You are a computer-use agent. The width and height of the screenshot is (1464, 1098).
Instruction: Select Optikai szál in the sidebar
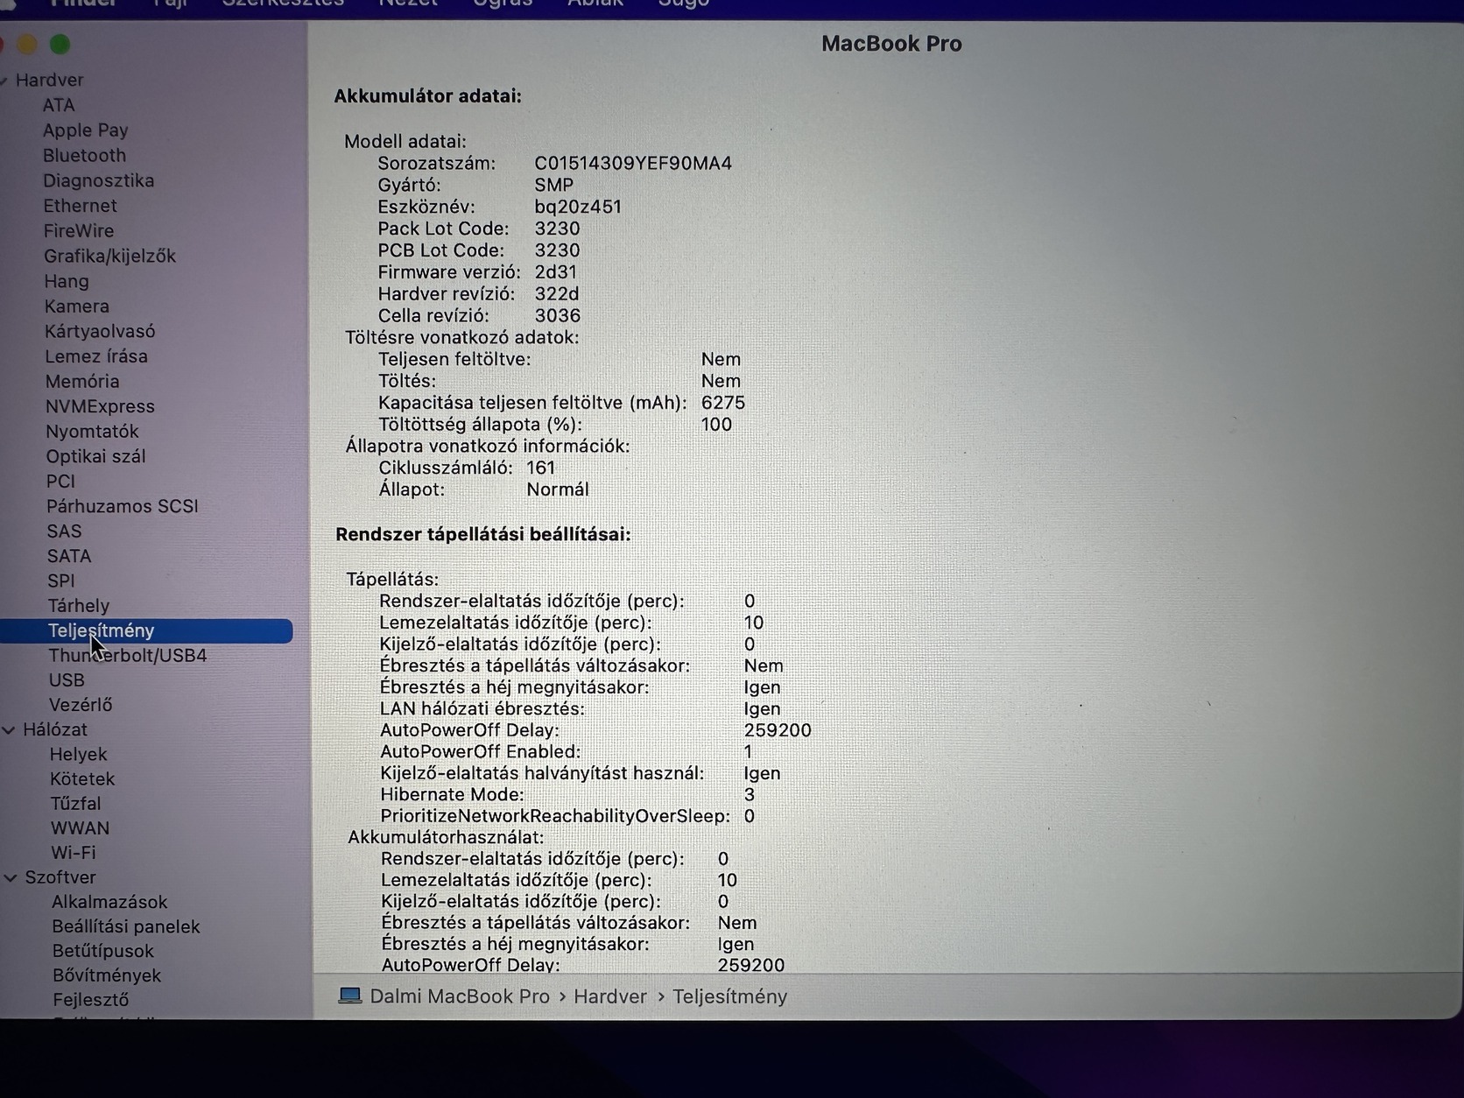[x=96, y=456]
